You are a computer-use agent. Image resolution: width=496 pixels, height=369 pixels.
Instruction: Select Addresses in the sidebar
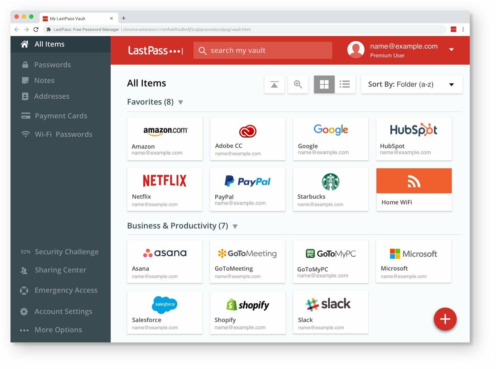(x=52, y=96)
